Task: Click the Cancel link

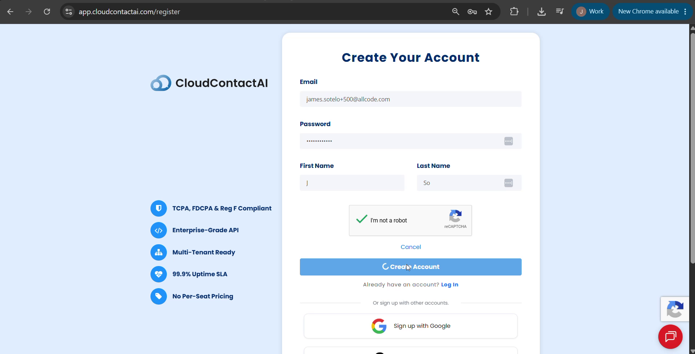Action: 411,247
